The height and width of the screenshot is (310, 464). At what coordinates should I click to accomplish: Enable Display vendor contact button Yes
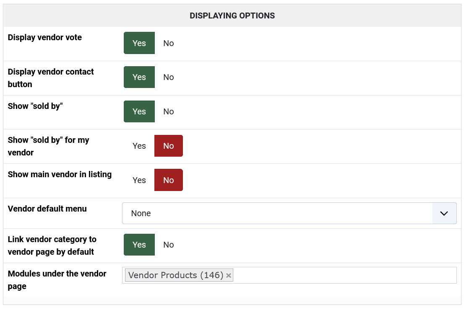coord(139,77)
